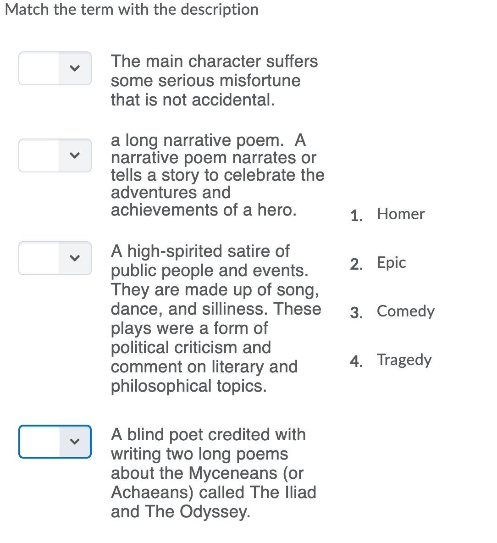Click the 'Epic' answer option
497x543 pixels.
coord(391,263)
